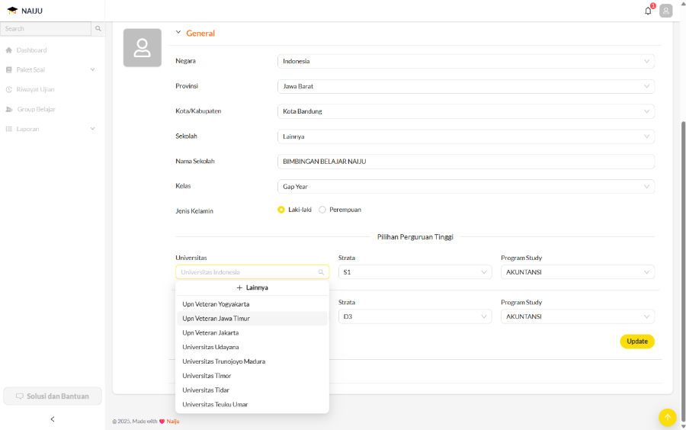Expand the Paket Soal submenu arrow
The image size is (686, 430).
coord(92,69)
